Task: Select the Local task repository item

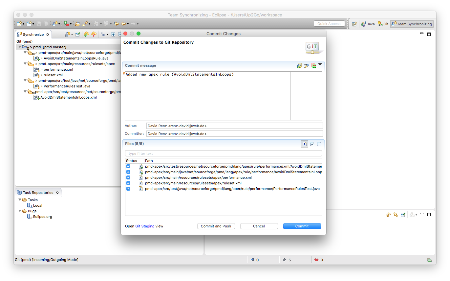Action: click(x=37, y=205)
